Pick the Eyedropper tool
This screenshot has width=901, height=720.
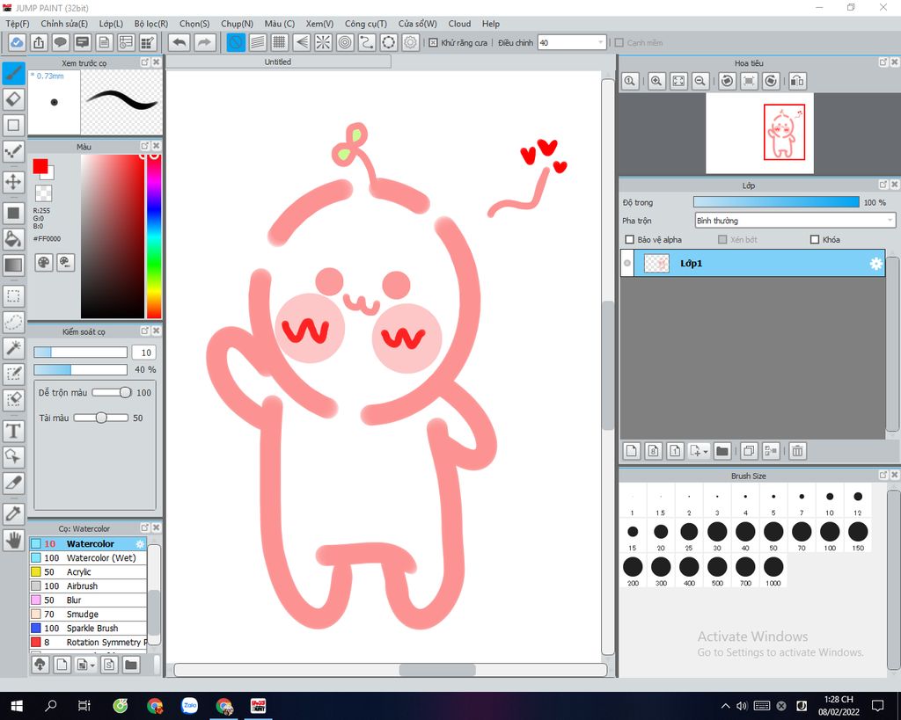pyautogui.click(x=14, y=513)
